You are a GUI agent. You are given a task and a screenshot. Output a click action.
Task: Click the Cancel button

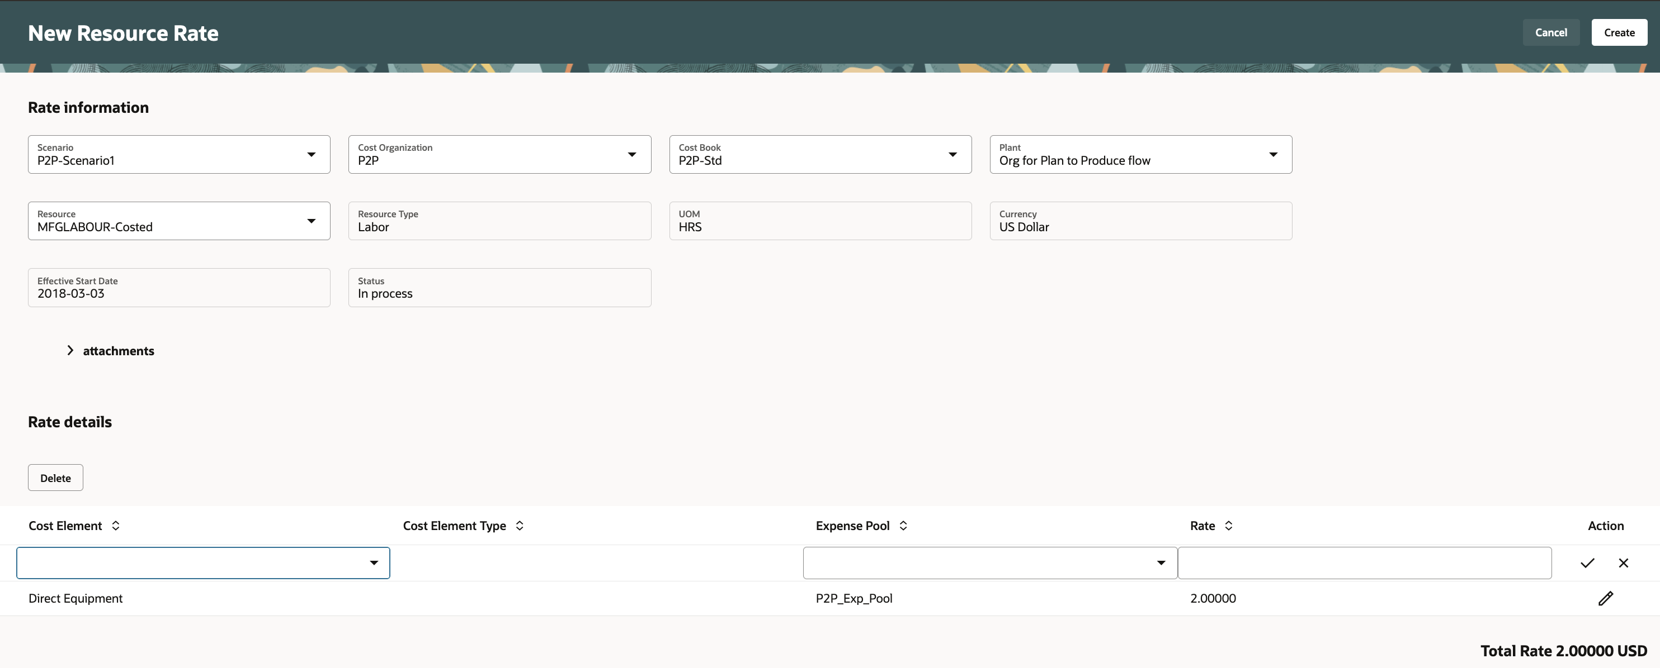1550,33
